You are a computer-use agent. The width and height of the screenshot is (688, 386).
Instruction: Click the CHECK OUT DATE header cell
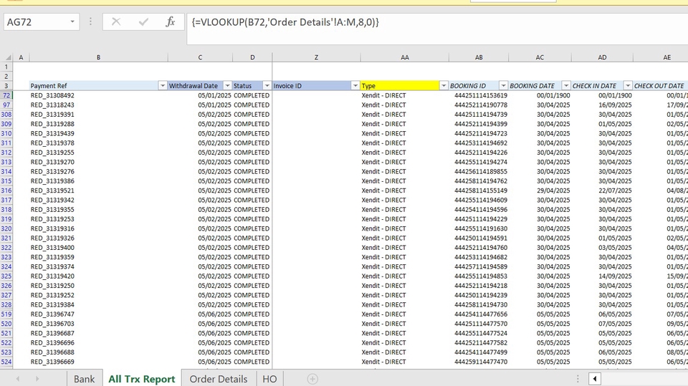coord(660,86)
